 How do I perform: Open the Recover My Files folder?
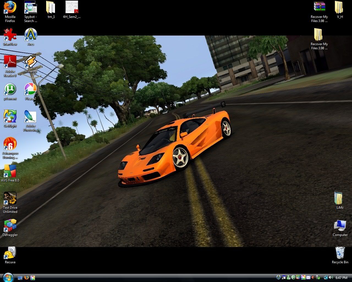[319, 39]
